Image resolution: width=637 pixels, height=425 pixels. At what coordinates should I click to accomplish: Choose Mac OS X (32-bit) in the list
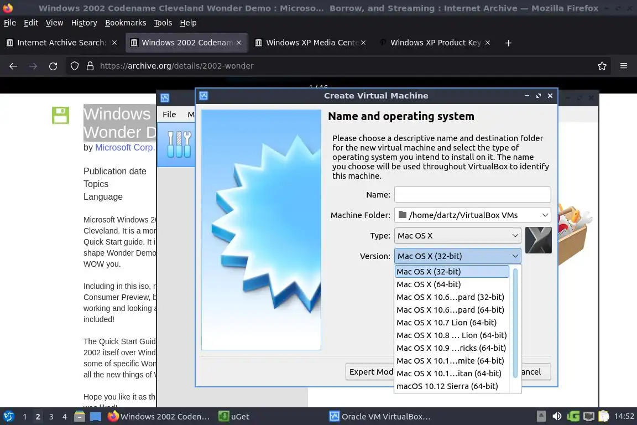pos(452,271)
